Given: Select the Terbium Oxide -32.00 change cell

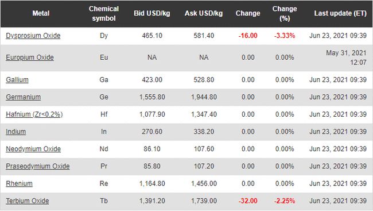Looking at the screenshot, I should click(x=248, y=201).
